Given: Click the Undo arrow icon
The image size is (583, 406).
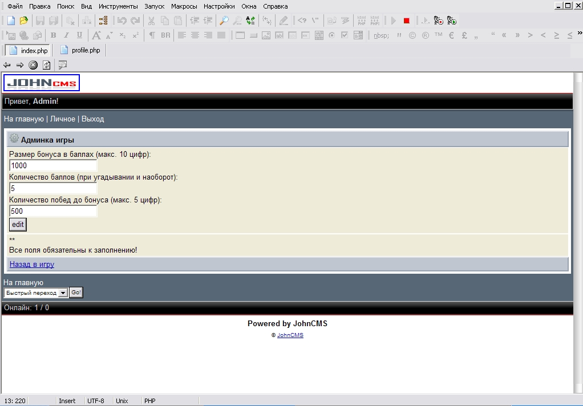Looking at the screenshot, I should pos(122,21).
